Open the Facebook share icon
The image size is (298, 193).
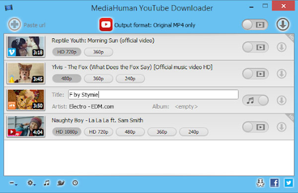pyautogui.click(x=275, y=183)
